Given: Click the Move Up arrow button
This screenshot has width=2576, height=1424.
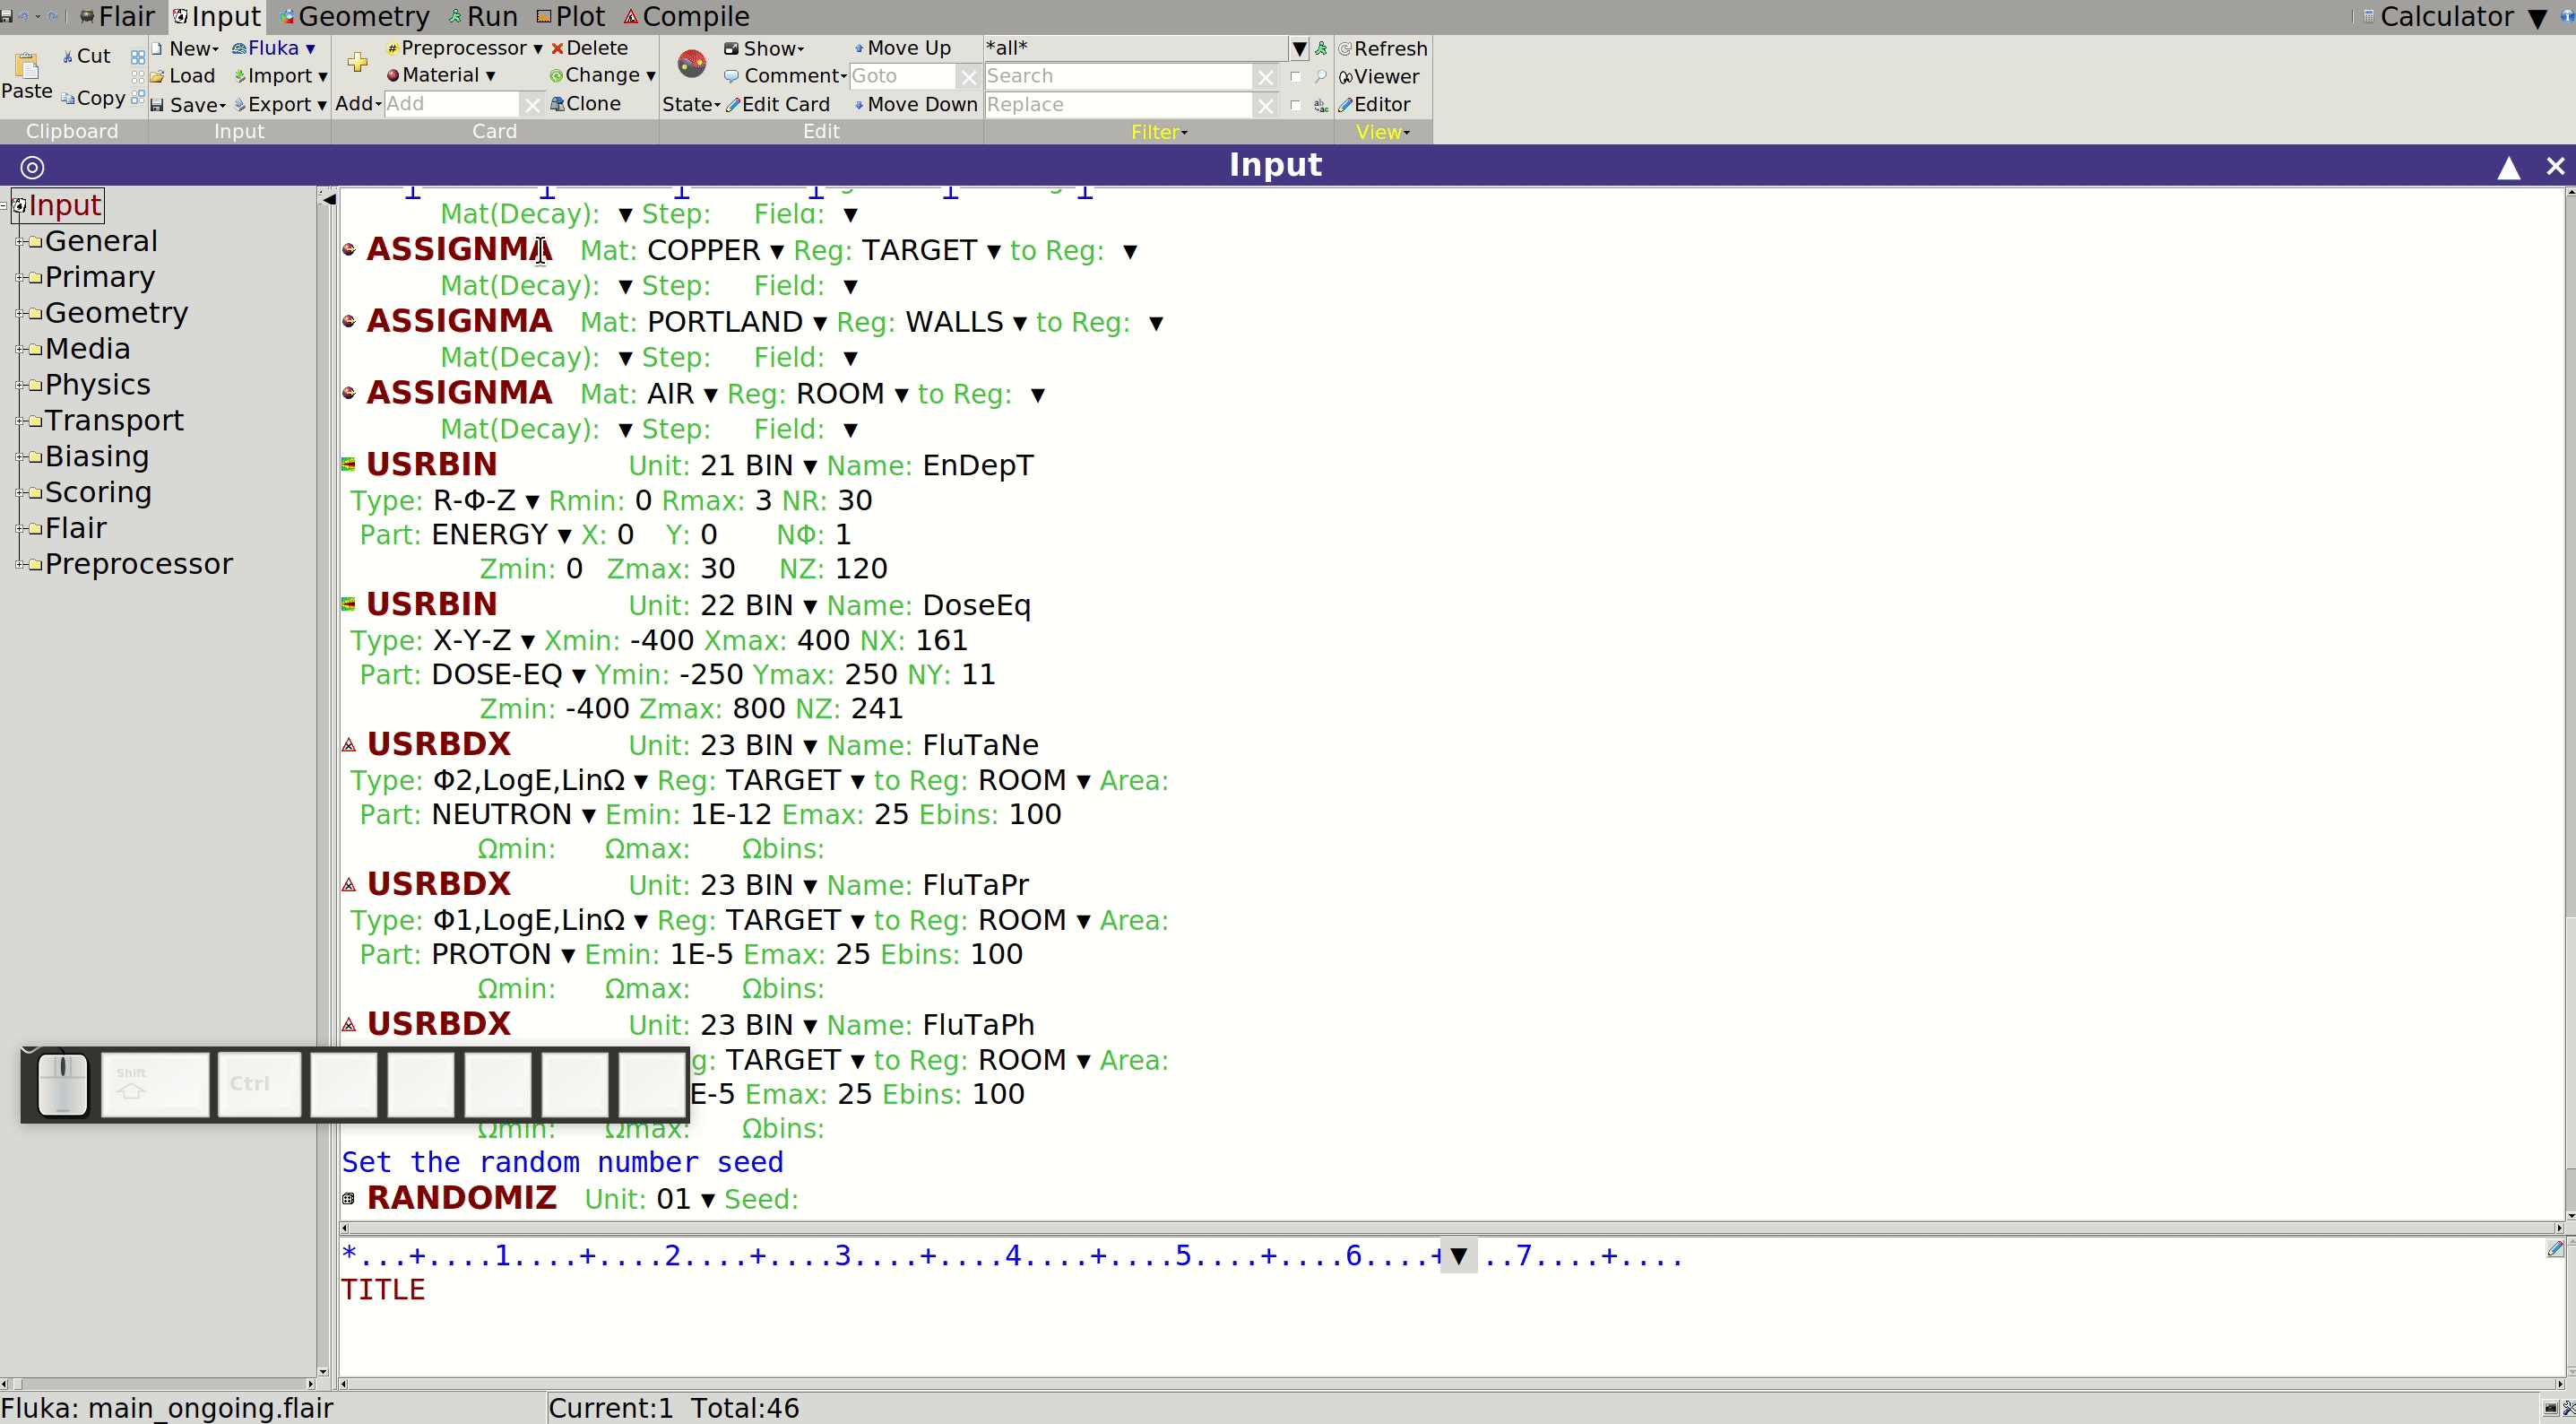Looking at the screenshot, I should [902, 48].
